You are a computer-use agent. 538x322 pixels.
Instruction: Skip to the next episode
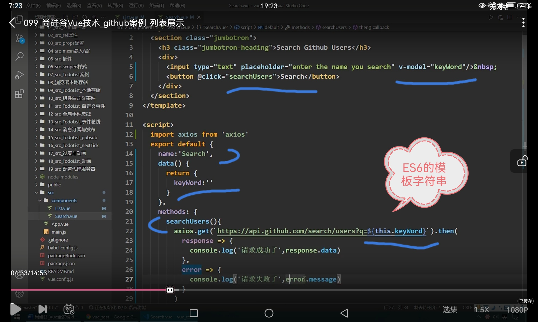tap(43, 309)
